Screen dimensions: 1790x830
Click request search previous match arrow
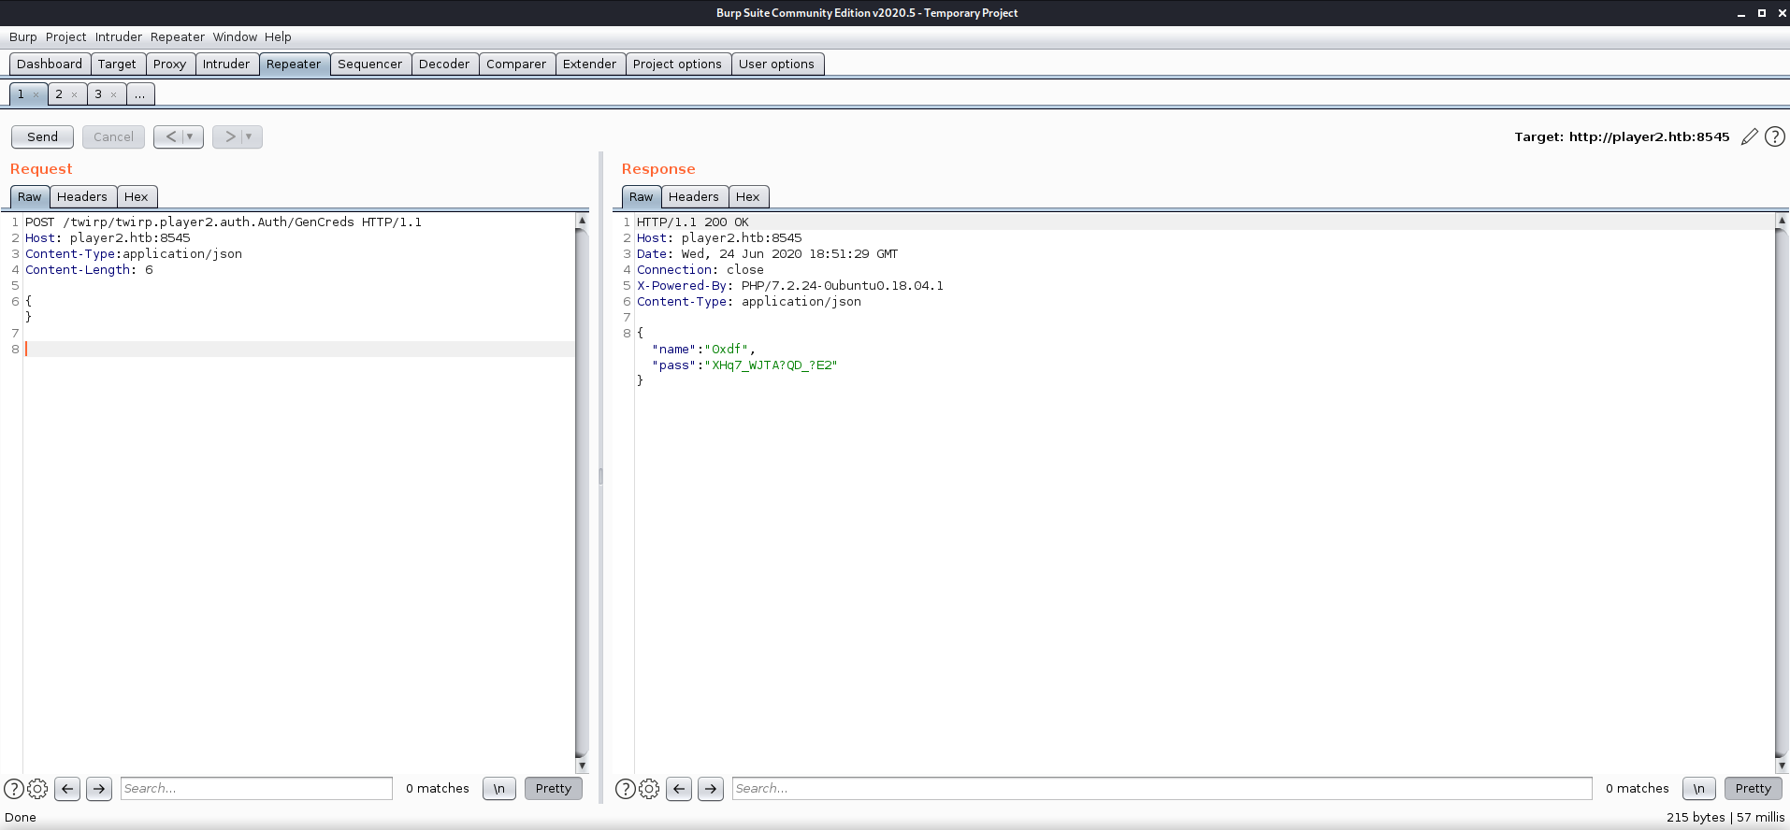pyautogui.click(x=67, y=789)
